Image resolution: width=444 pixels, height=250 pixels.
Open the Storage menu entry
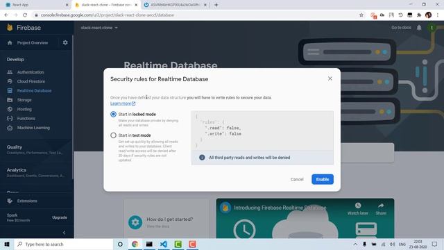[24, 100]
